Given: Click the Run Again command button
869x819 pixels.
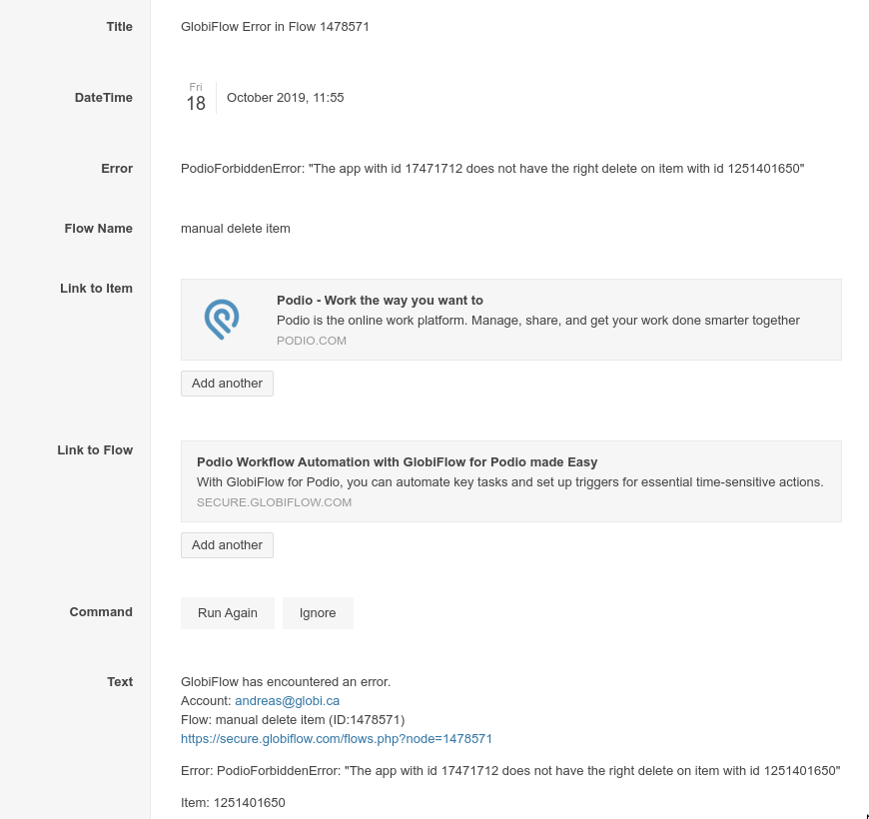Looking at the screenshot, I should click(x=227, y=613).
